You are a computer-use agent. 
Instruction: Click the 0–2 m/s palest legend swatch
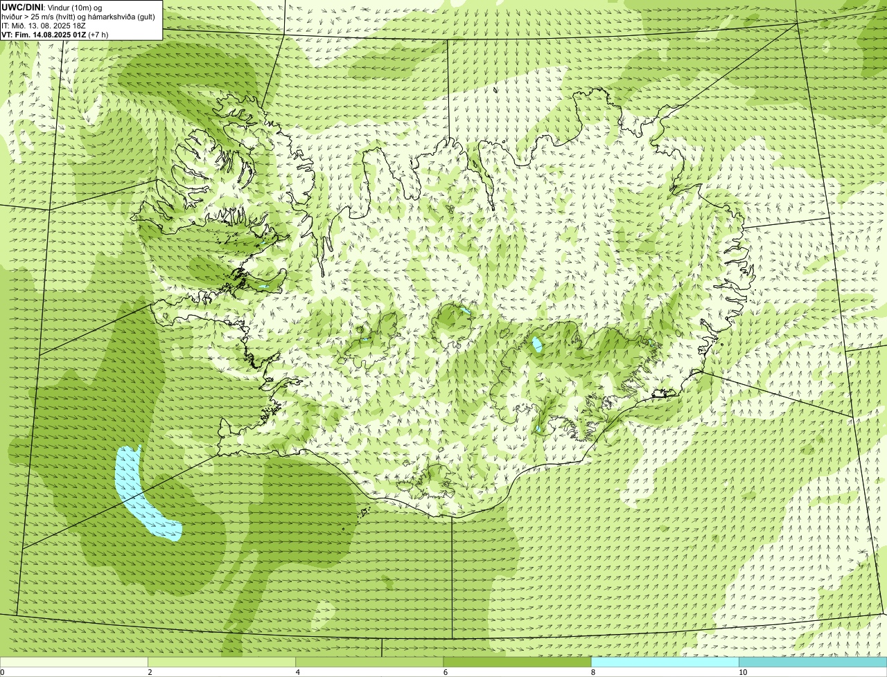pos(73,662)
